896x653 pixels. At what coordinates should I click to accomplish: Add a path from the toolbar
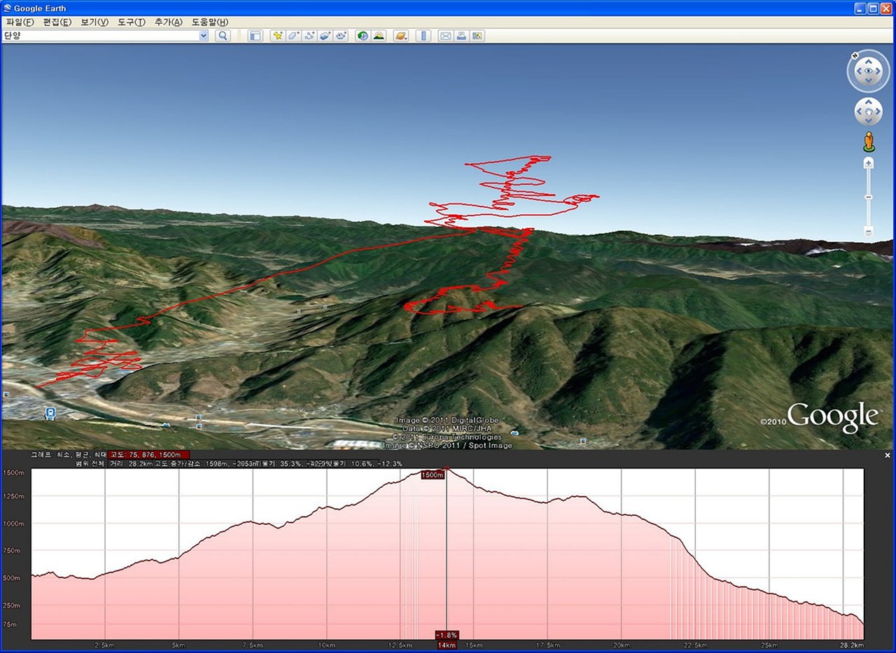(x=309, y=36)
